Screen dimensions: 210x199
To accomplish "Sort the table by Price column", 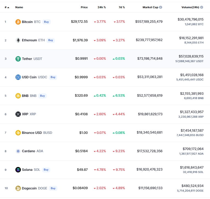I will coord(84,7).
